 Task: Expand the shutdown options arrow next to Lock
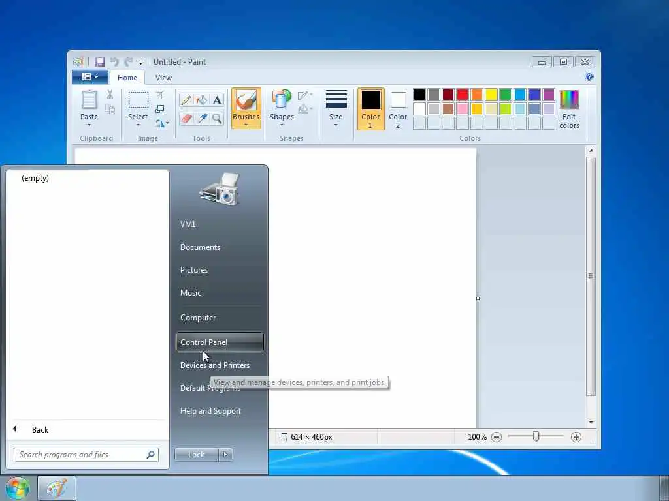[x=225, y=455]
